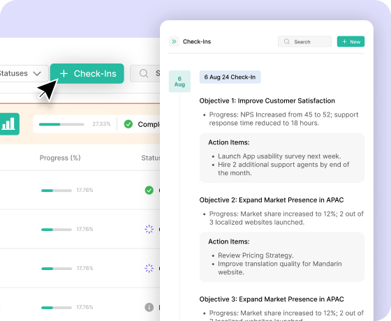This screenshot has width=391, height=321.
Task: Click the magnifier icon in background search box
Action: tap(144, 73)
